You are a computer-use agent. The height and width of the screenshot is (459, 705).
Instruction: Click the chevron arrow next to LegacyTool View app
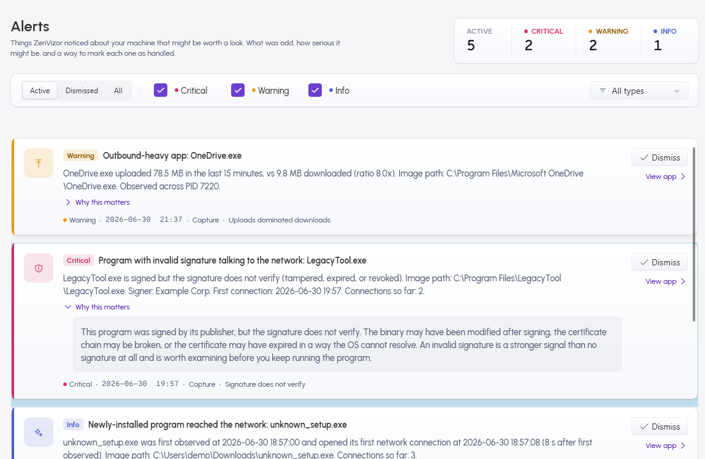[683, 281]
